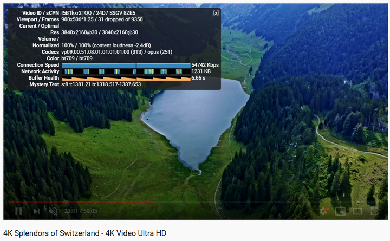Viewport: 390px width, 241px height.
Task: Switch to theater mode view
Action: tap(357, 211)
